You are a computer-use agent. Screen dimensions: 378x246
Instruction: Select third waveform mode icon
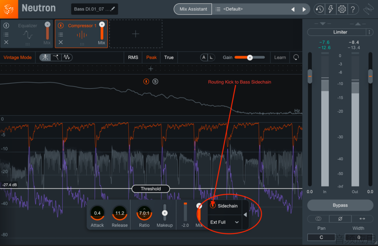click(67, 57)
